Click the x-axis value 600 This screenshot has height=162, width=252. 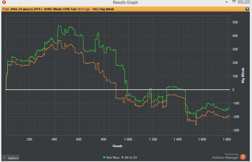point(79,139)
